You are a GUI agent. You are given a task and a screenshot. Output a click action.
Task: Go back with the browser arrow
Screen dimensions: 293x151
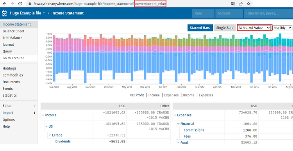pyautogui.click(x=4, y=4)
